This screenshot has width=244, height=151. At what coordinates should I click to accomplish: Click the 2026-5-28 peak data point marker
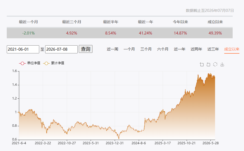pyautogui.click(x=210, y=74)
